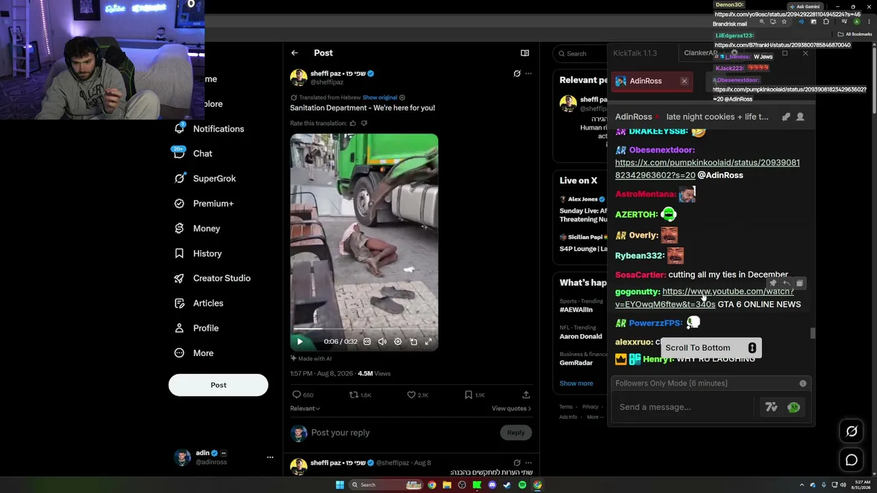This screenshot has width=877, height=493.
Task: Click the white Post button in sidebar
Action: pos(219,385)
